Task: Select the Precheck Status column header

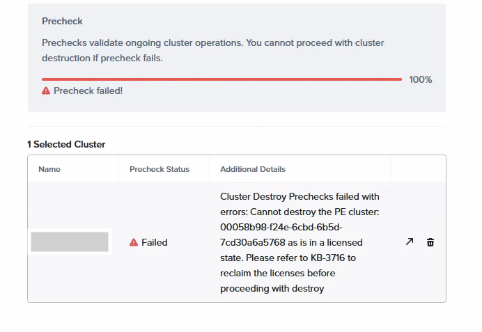Action: click(x=160, y=169)
